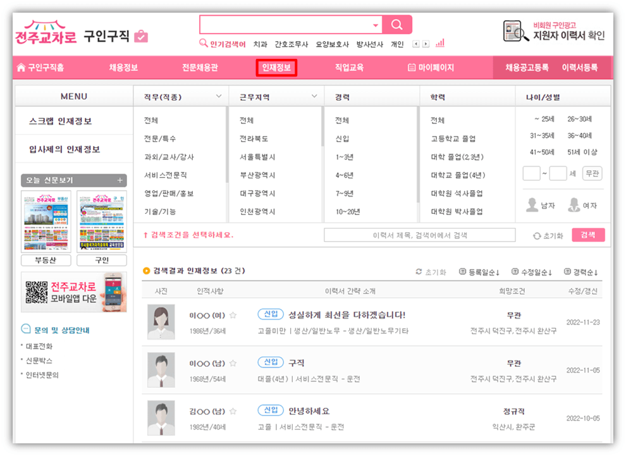
Task: Select region 전라북도
Action: click(254, 139)
